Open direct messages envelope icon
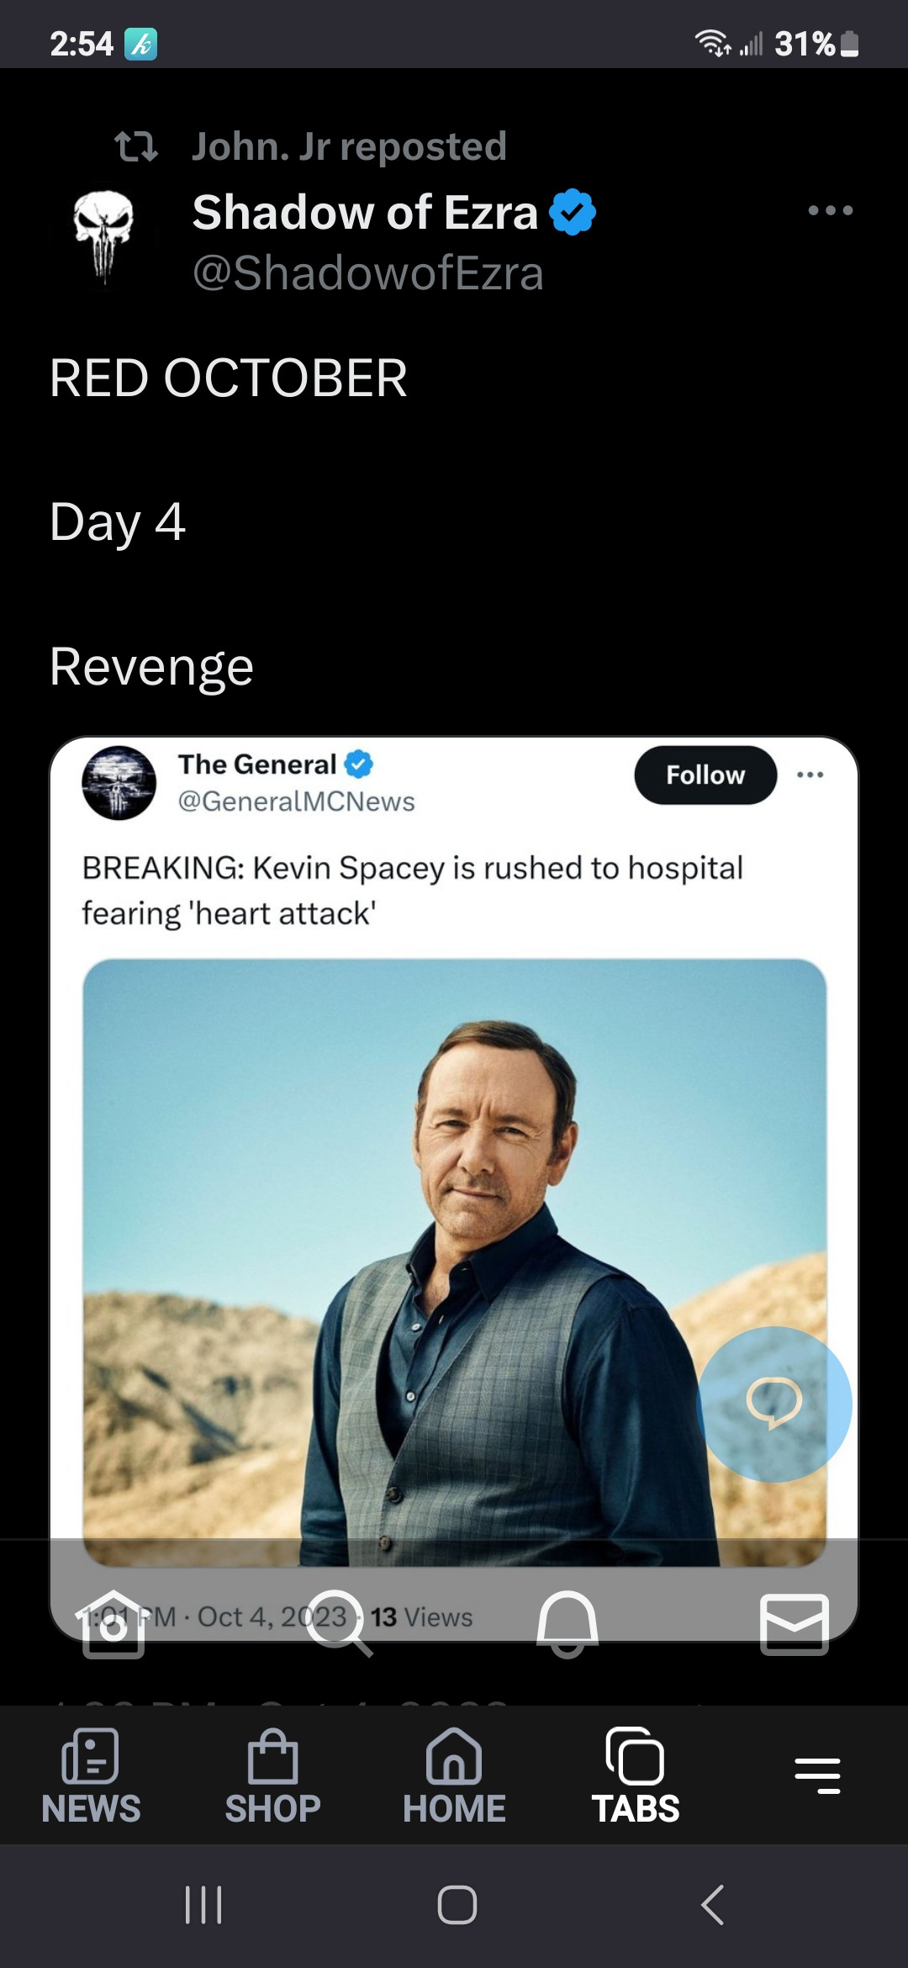 click(x=794, y=1623)
